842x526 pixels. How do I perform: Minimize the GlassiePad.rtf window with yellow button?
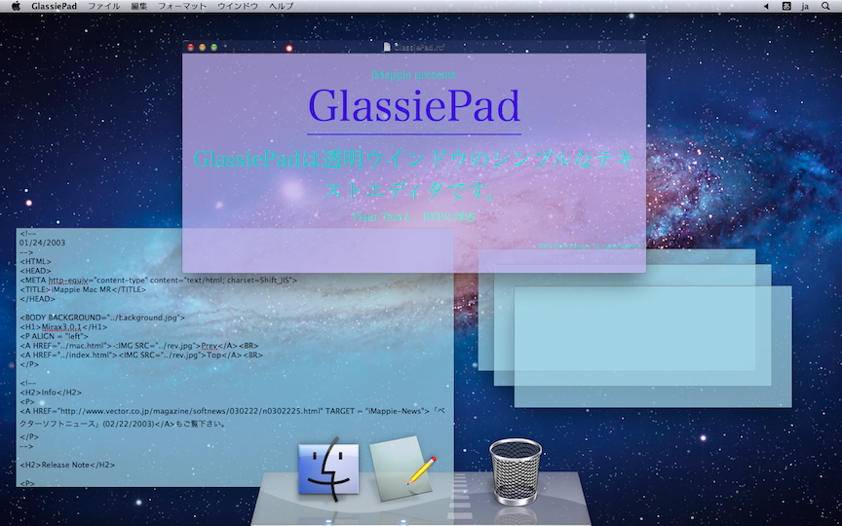click(x=203, y=47)
